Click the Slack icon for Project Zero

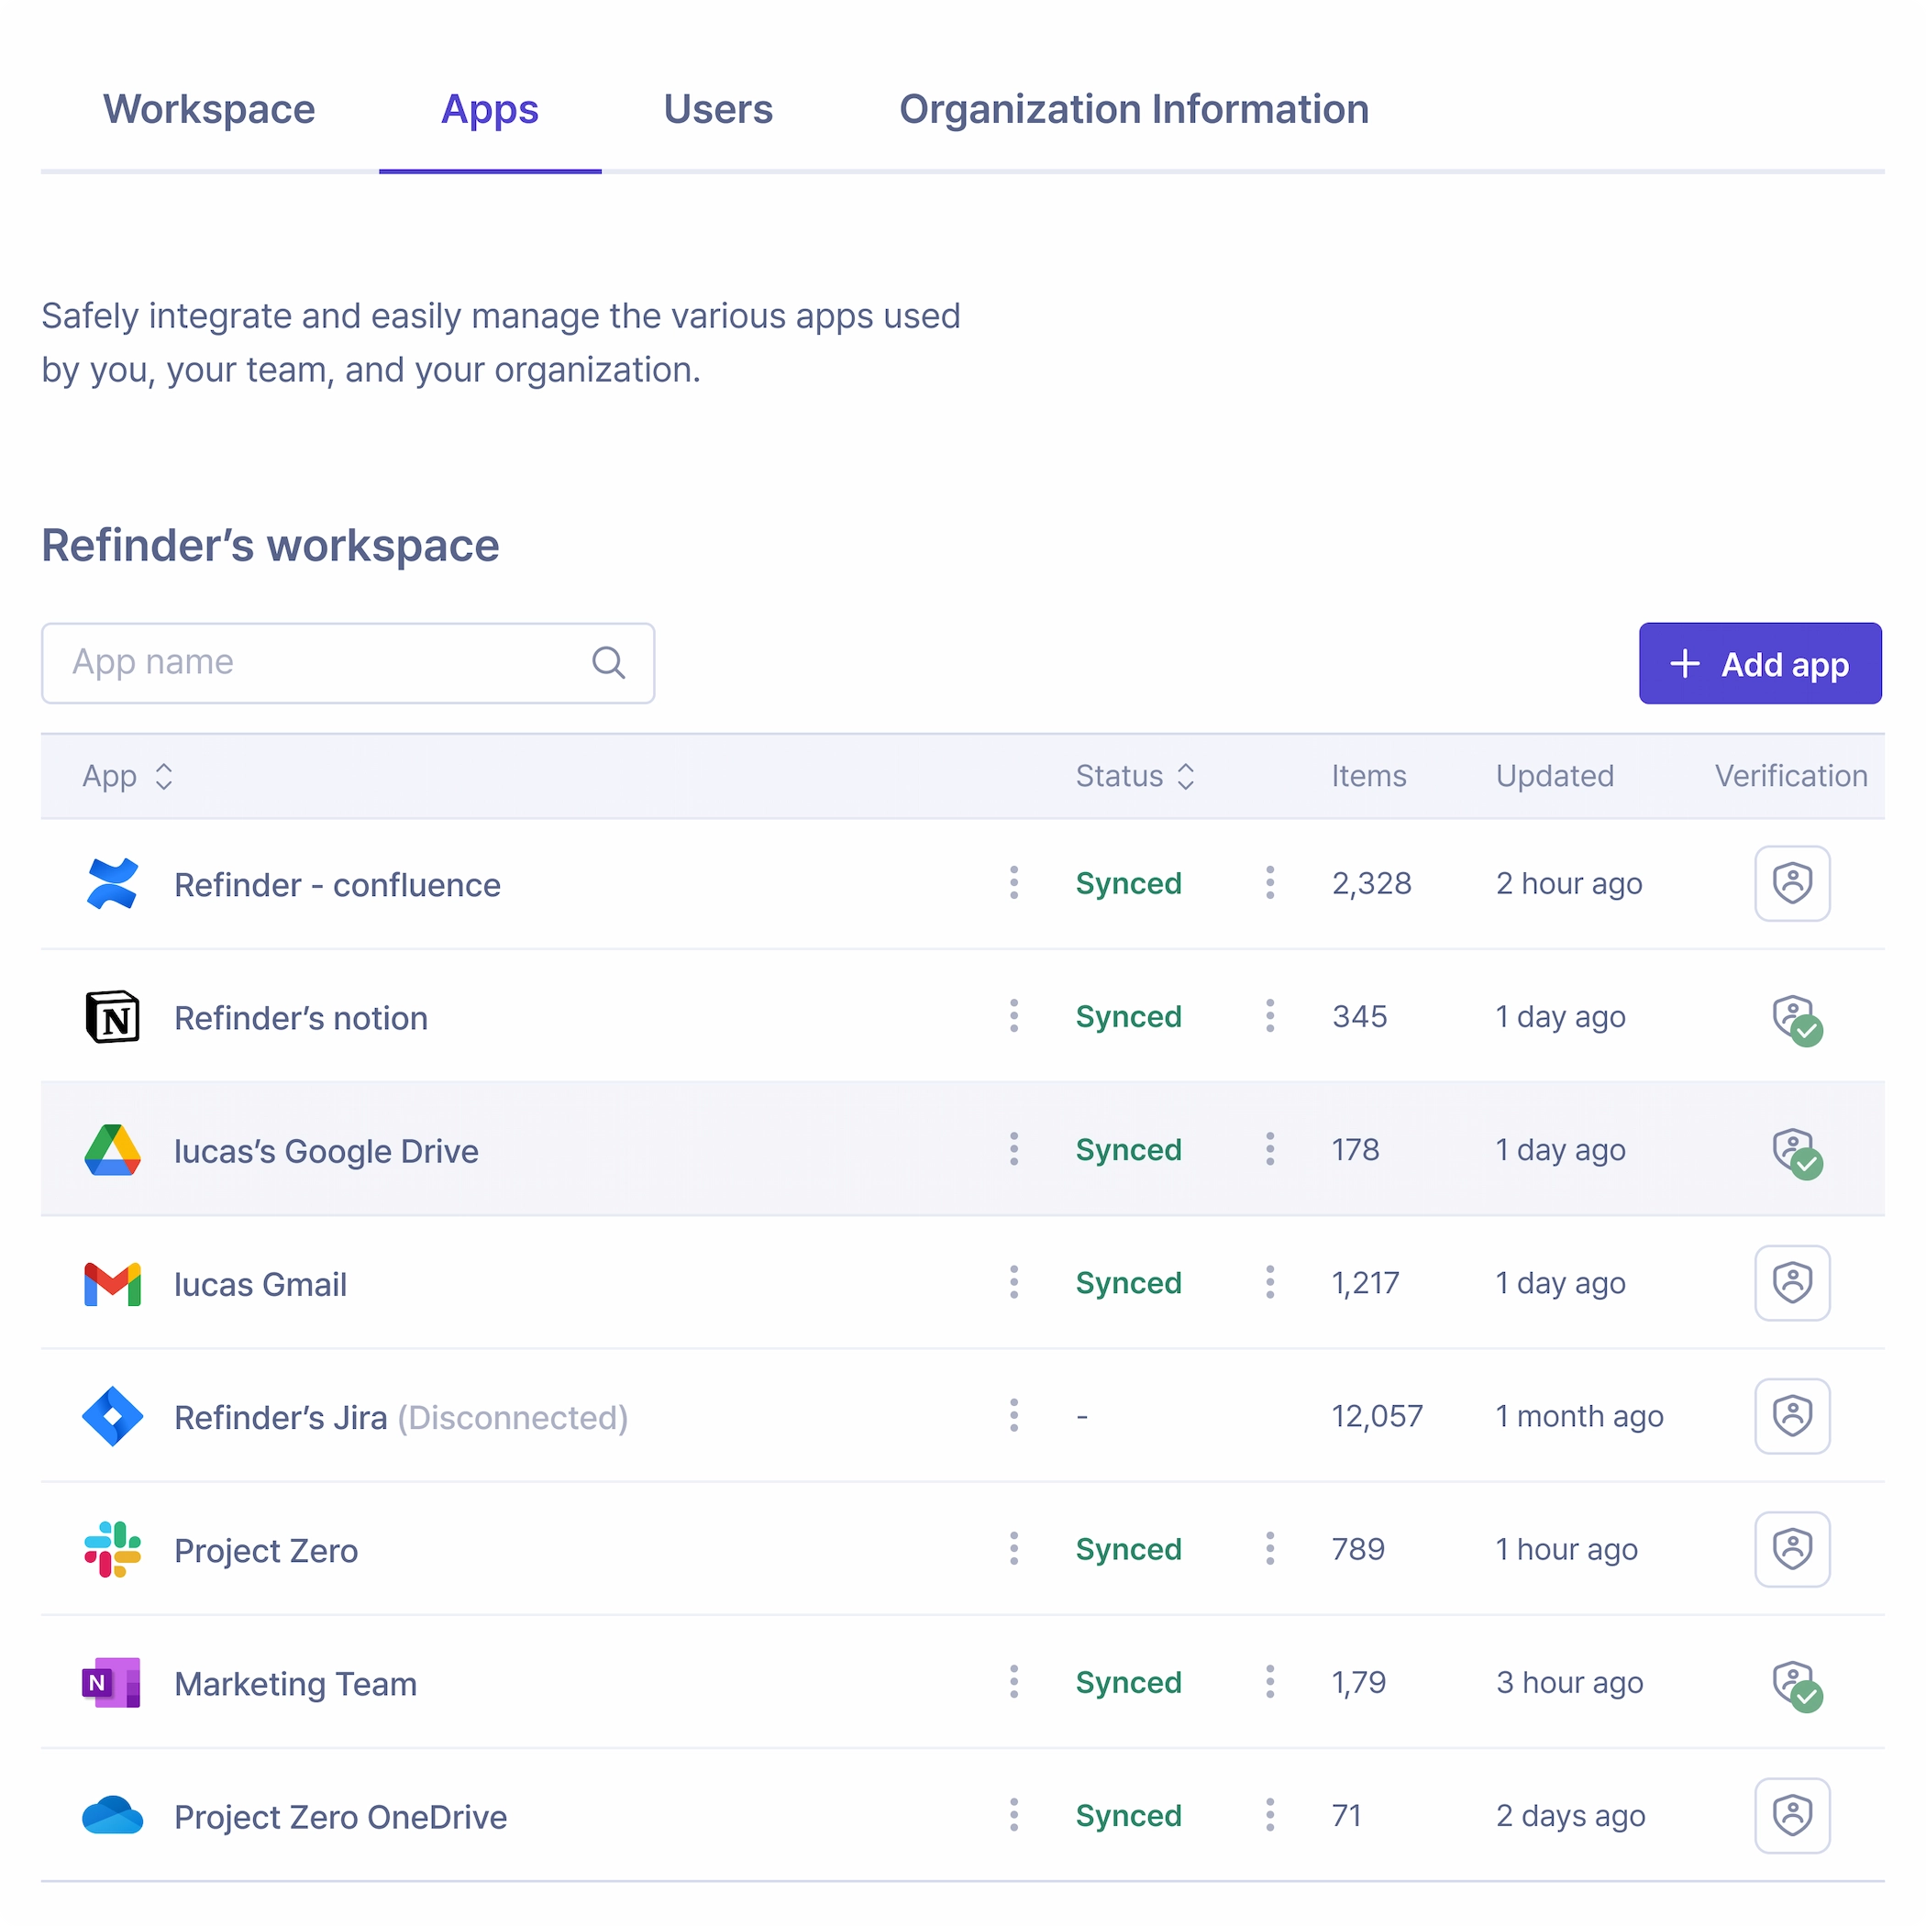pos(112,1550)
